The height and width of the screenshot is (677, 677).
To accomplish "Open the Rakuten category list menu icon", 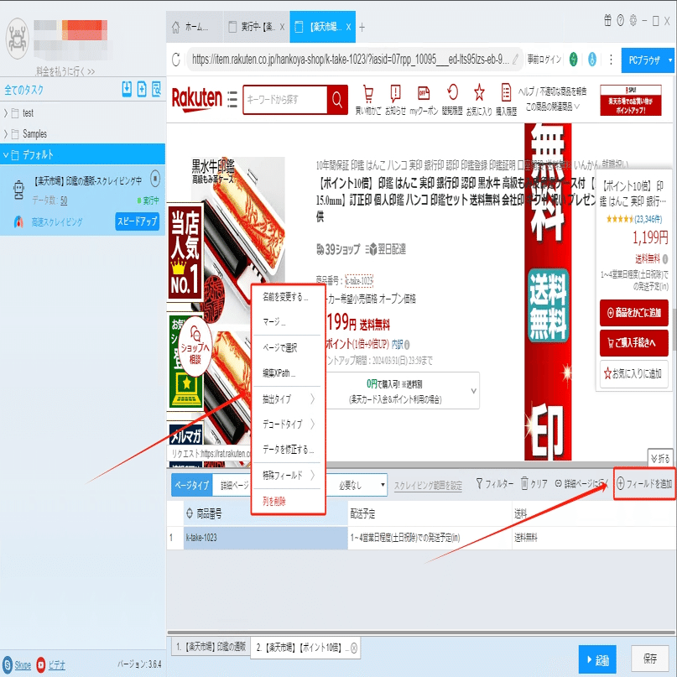I will pyautogui.click(x=232, y=99).
